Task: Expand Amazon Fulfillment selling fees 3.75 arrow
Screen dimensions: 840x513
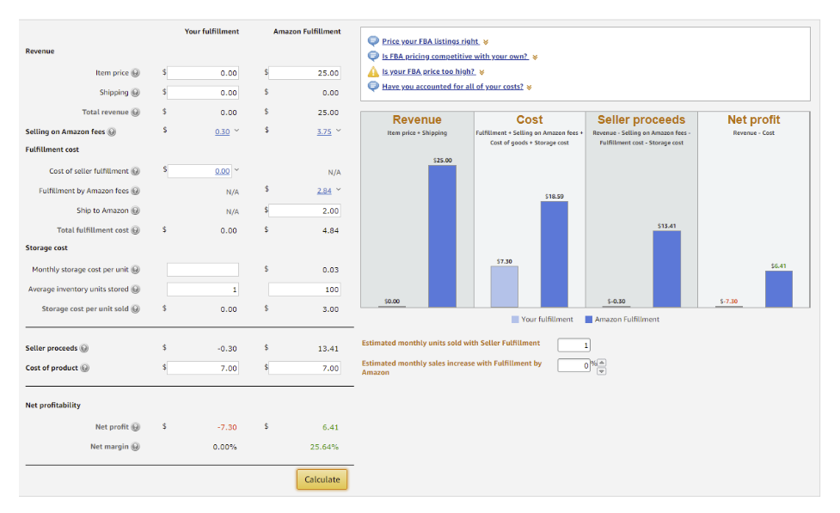Action: click(339, 131)
